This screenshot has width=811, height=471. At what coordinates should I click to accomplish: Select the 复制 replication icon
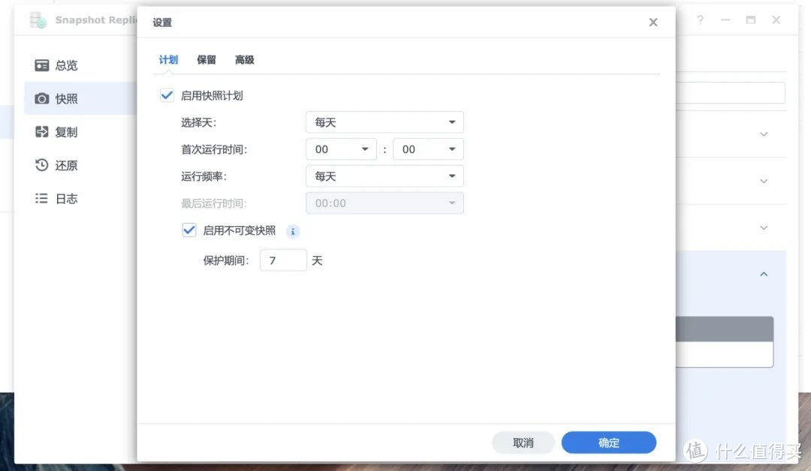point(43,131)
